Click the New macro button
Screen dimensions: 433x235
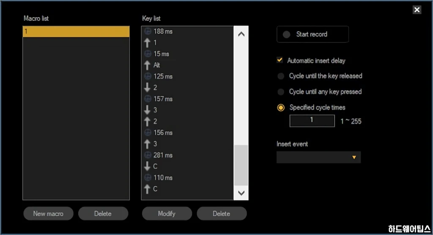tap(48, 213)
